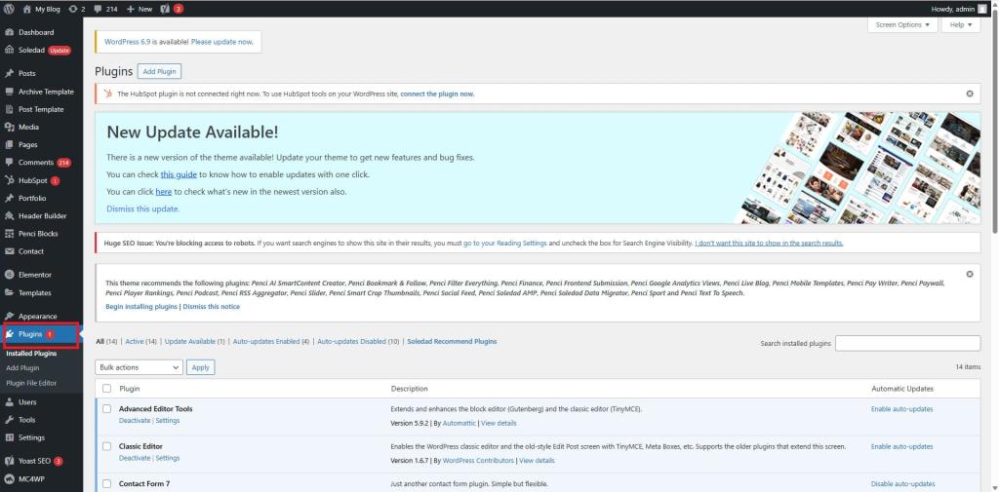The image size is (999, 492).
Task: Open the comments bubble icon showing 214
Action: click(98, 9)
